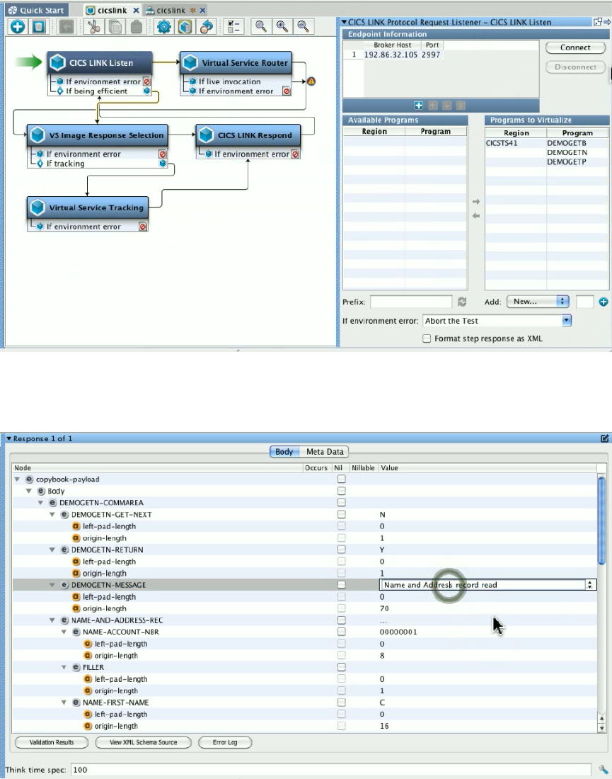
Task: Click the paste clipboard toolbar icon
Action: [137, 26]
